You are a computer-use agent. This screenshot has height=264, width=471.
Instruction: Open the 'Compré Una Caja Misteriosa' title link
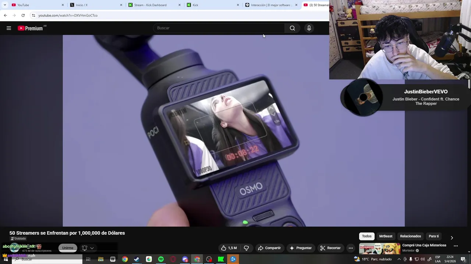[424, 245]
